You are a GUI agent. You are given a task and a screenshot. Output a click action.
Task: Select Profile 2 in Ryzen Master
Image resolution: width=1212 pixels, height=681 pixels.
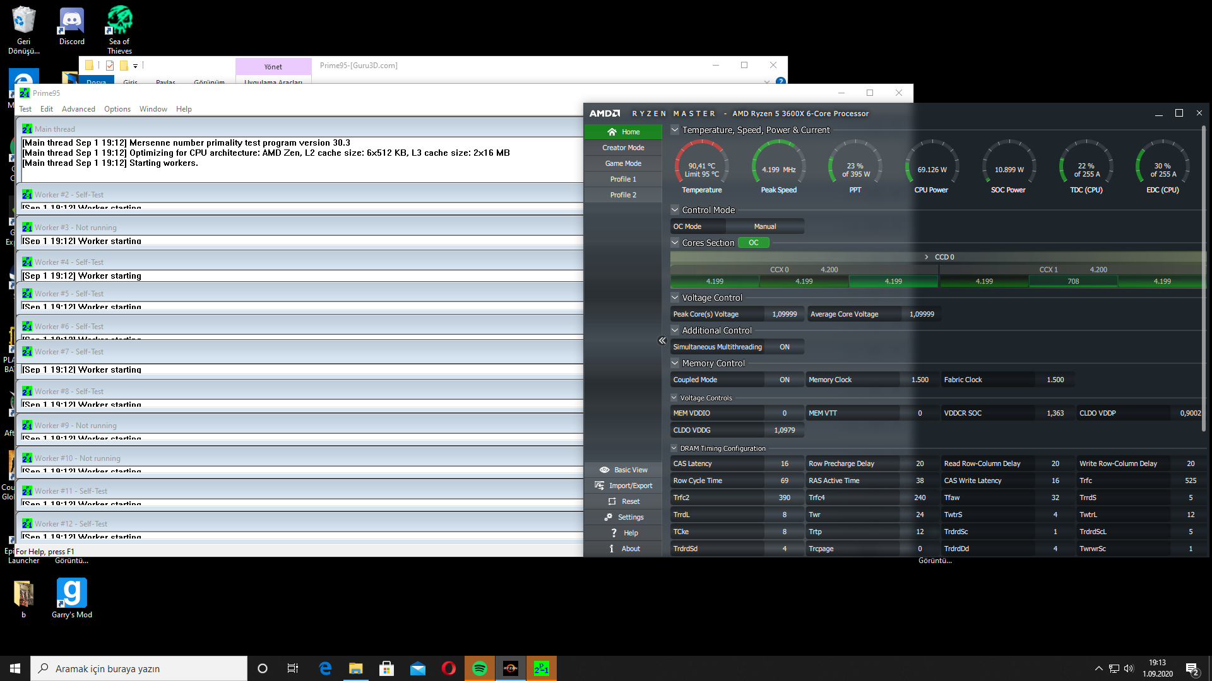click(623, 195)
